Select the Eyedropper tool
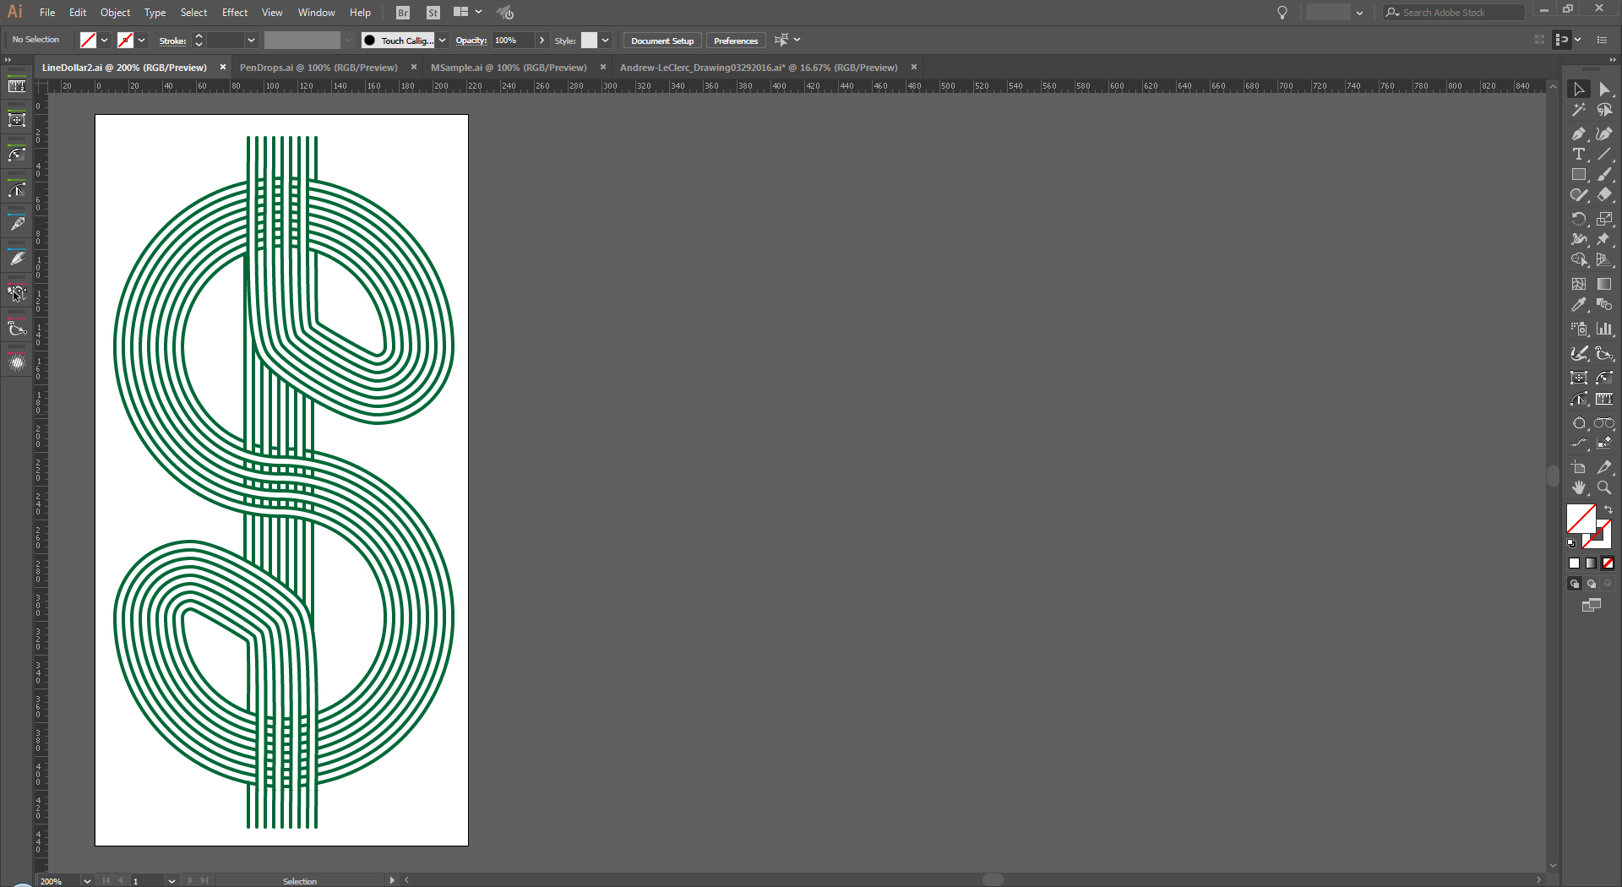Viewport: 1622px width, 887px height. [1578, 304]
